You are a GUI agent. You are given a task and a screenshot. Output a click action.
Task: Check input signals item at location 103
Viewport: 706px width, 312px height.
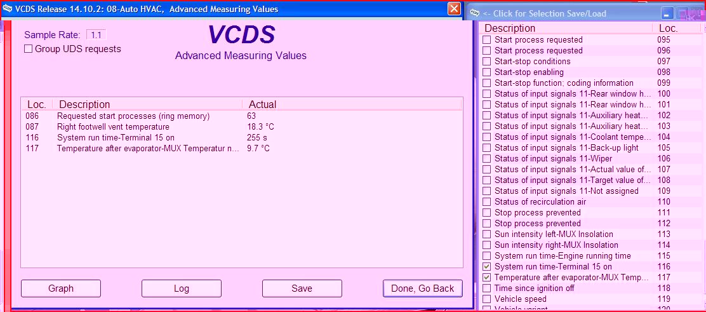pos(487,126)
